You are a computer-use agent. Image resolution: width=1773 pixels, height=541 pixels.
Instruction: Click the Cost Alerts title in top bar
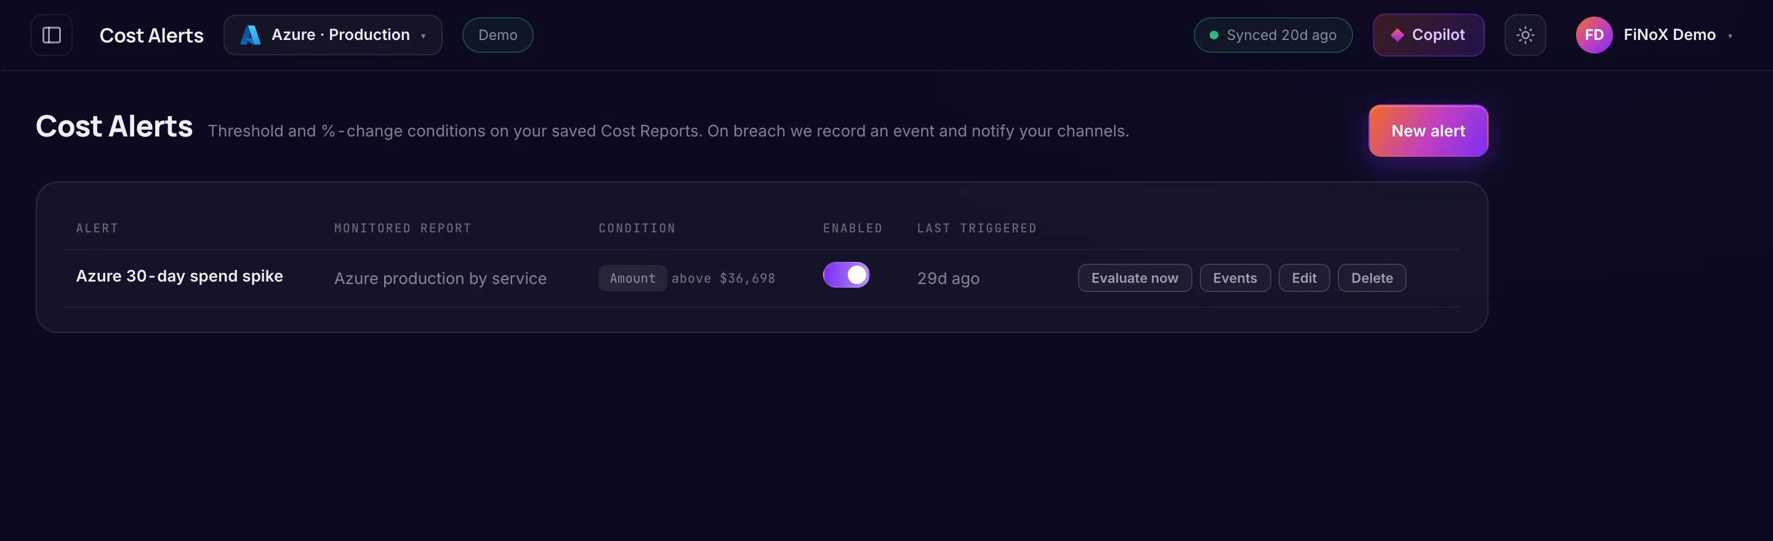click(x=151, y=36)
